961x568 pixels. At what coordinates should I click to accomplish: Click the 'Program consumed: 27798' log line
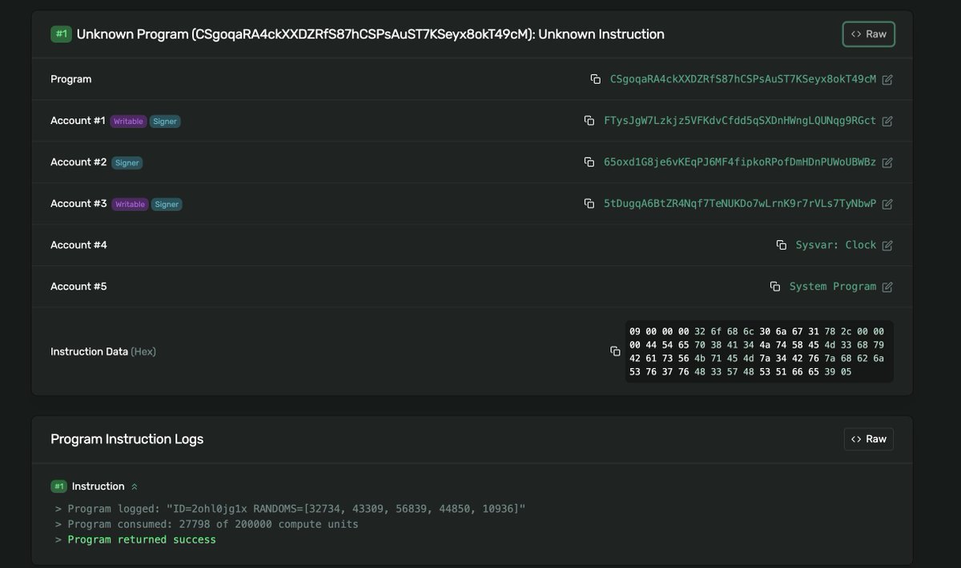pyautogui.click(x=213, y=525)
